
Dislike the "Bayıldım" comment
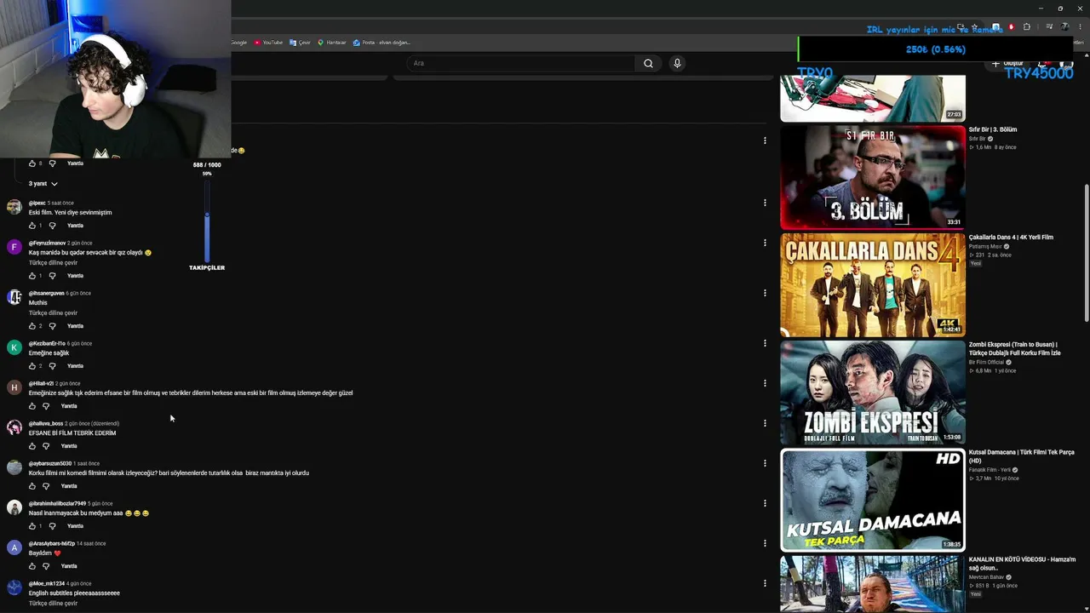(46, 566)
